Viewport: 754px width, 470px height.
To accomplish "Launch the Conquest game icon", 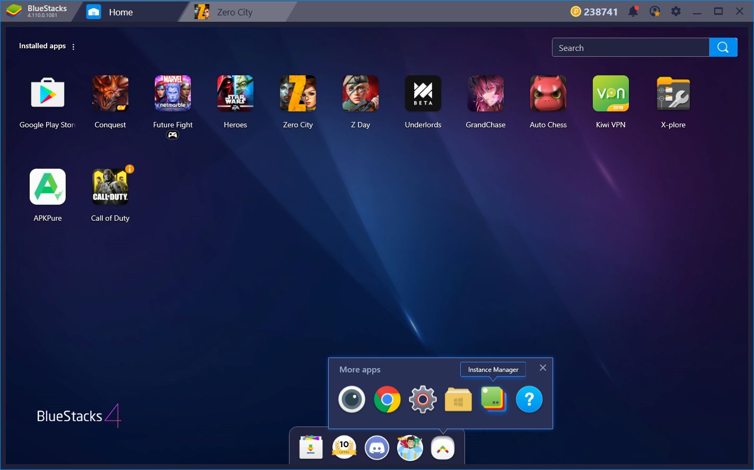I will (110, 93).
